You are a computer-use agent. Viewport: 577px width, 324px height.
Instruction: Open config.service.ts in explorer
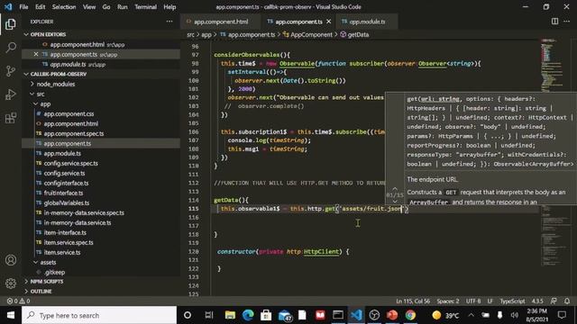click(x=64, y=174)
